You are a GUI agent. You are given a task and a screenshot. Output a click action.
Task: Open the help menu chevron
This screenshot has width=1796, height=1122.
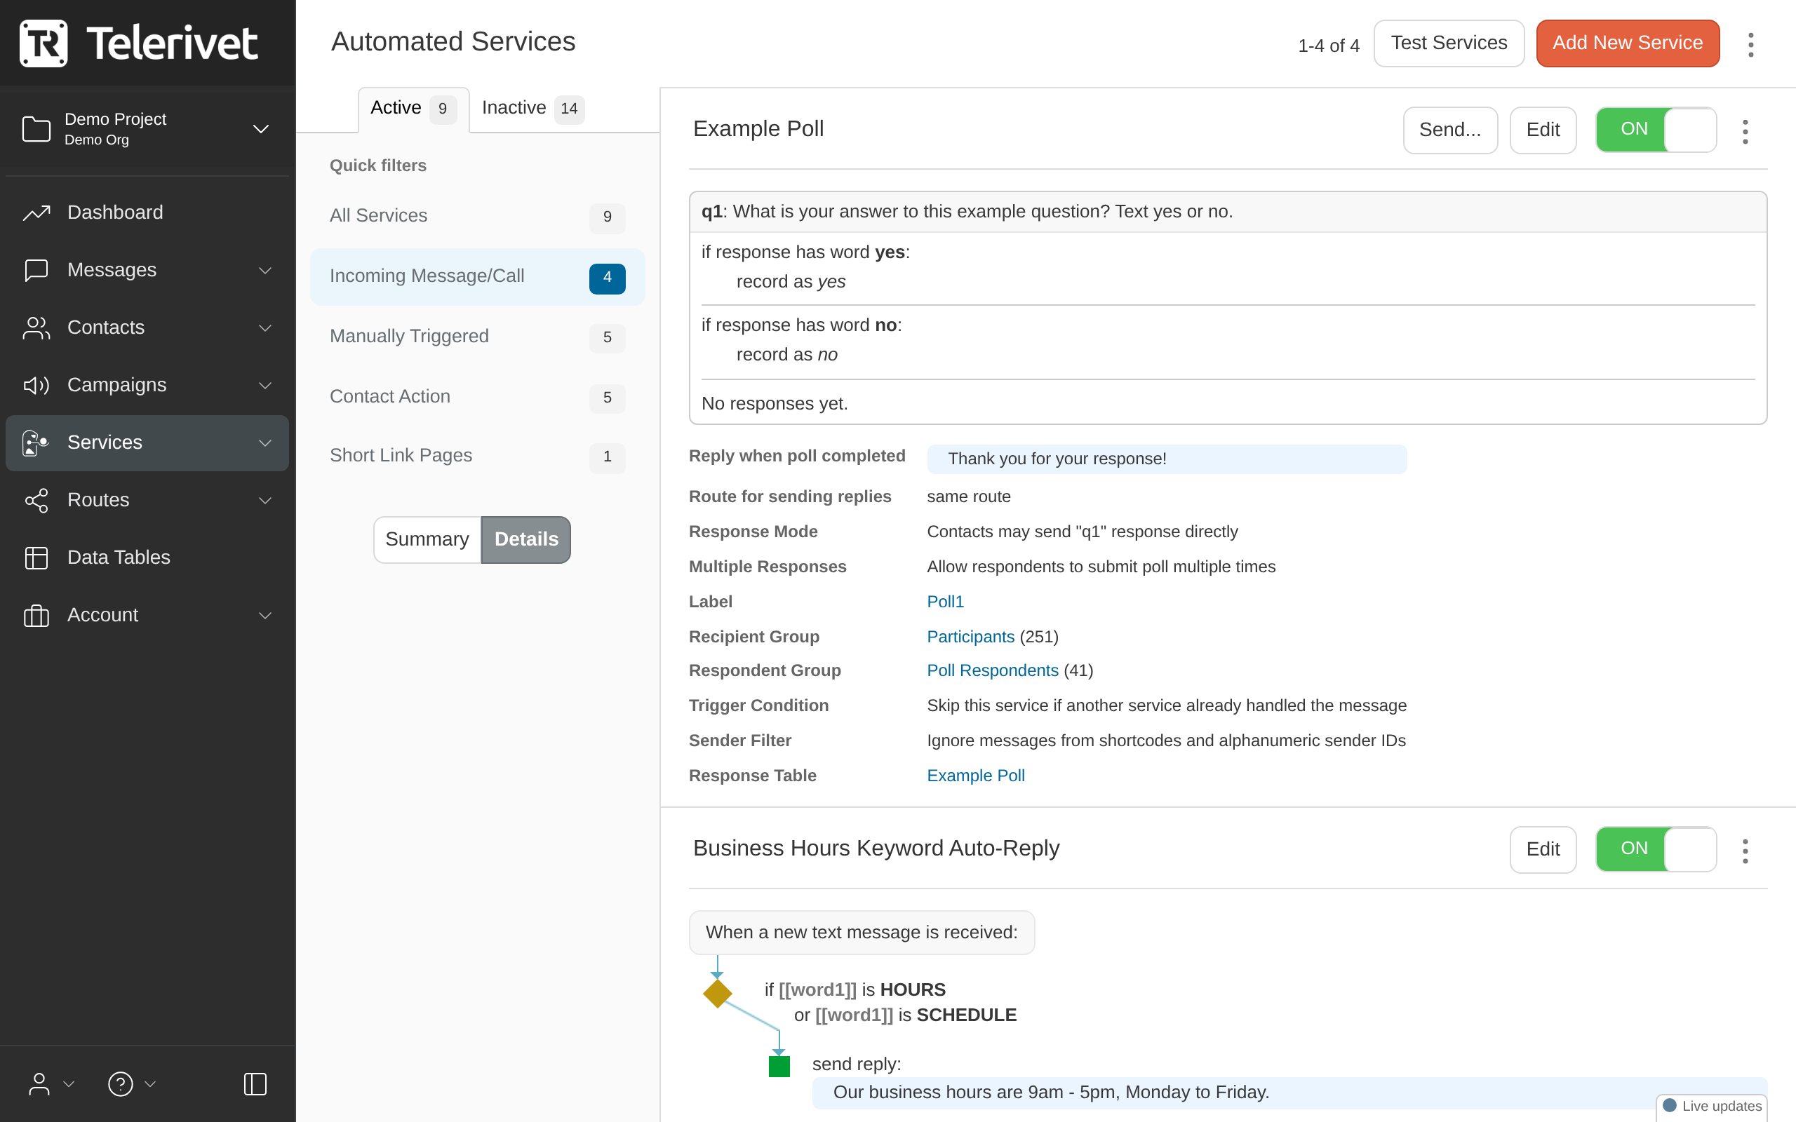point(150,1084)
